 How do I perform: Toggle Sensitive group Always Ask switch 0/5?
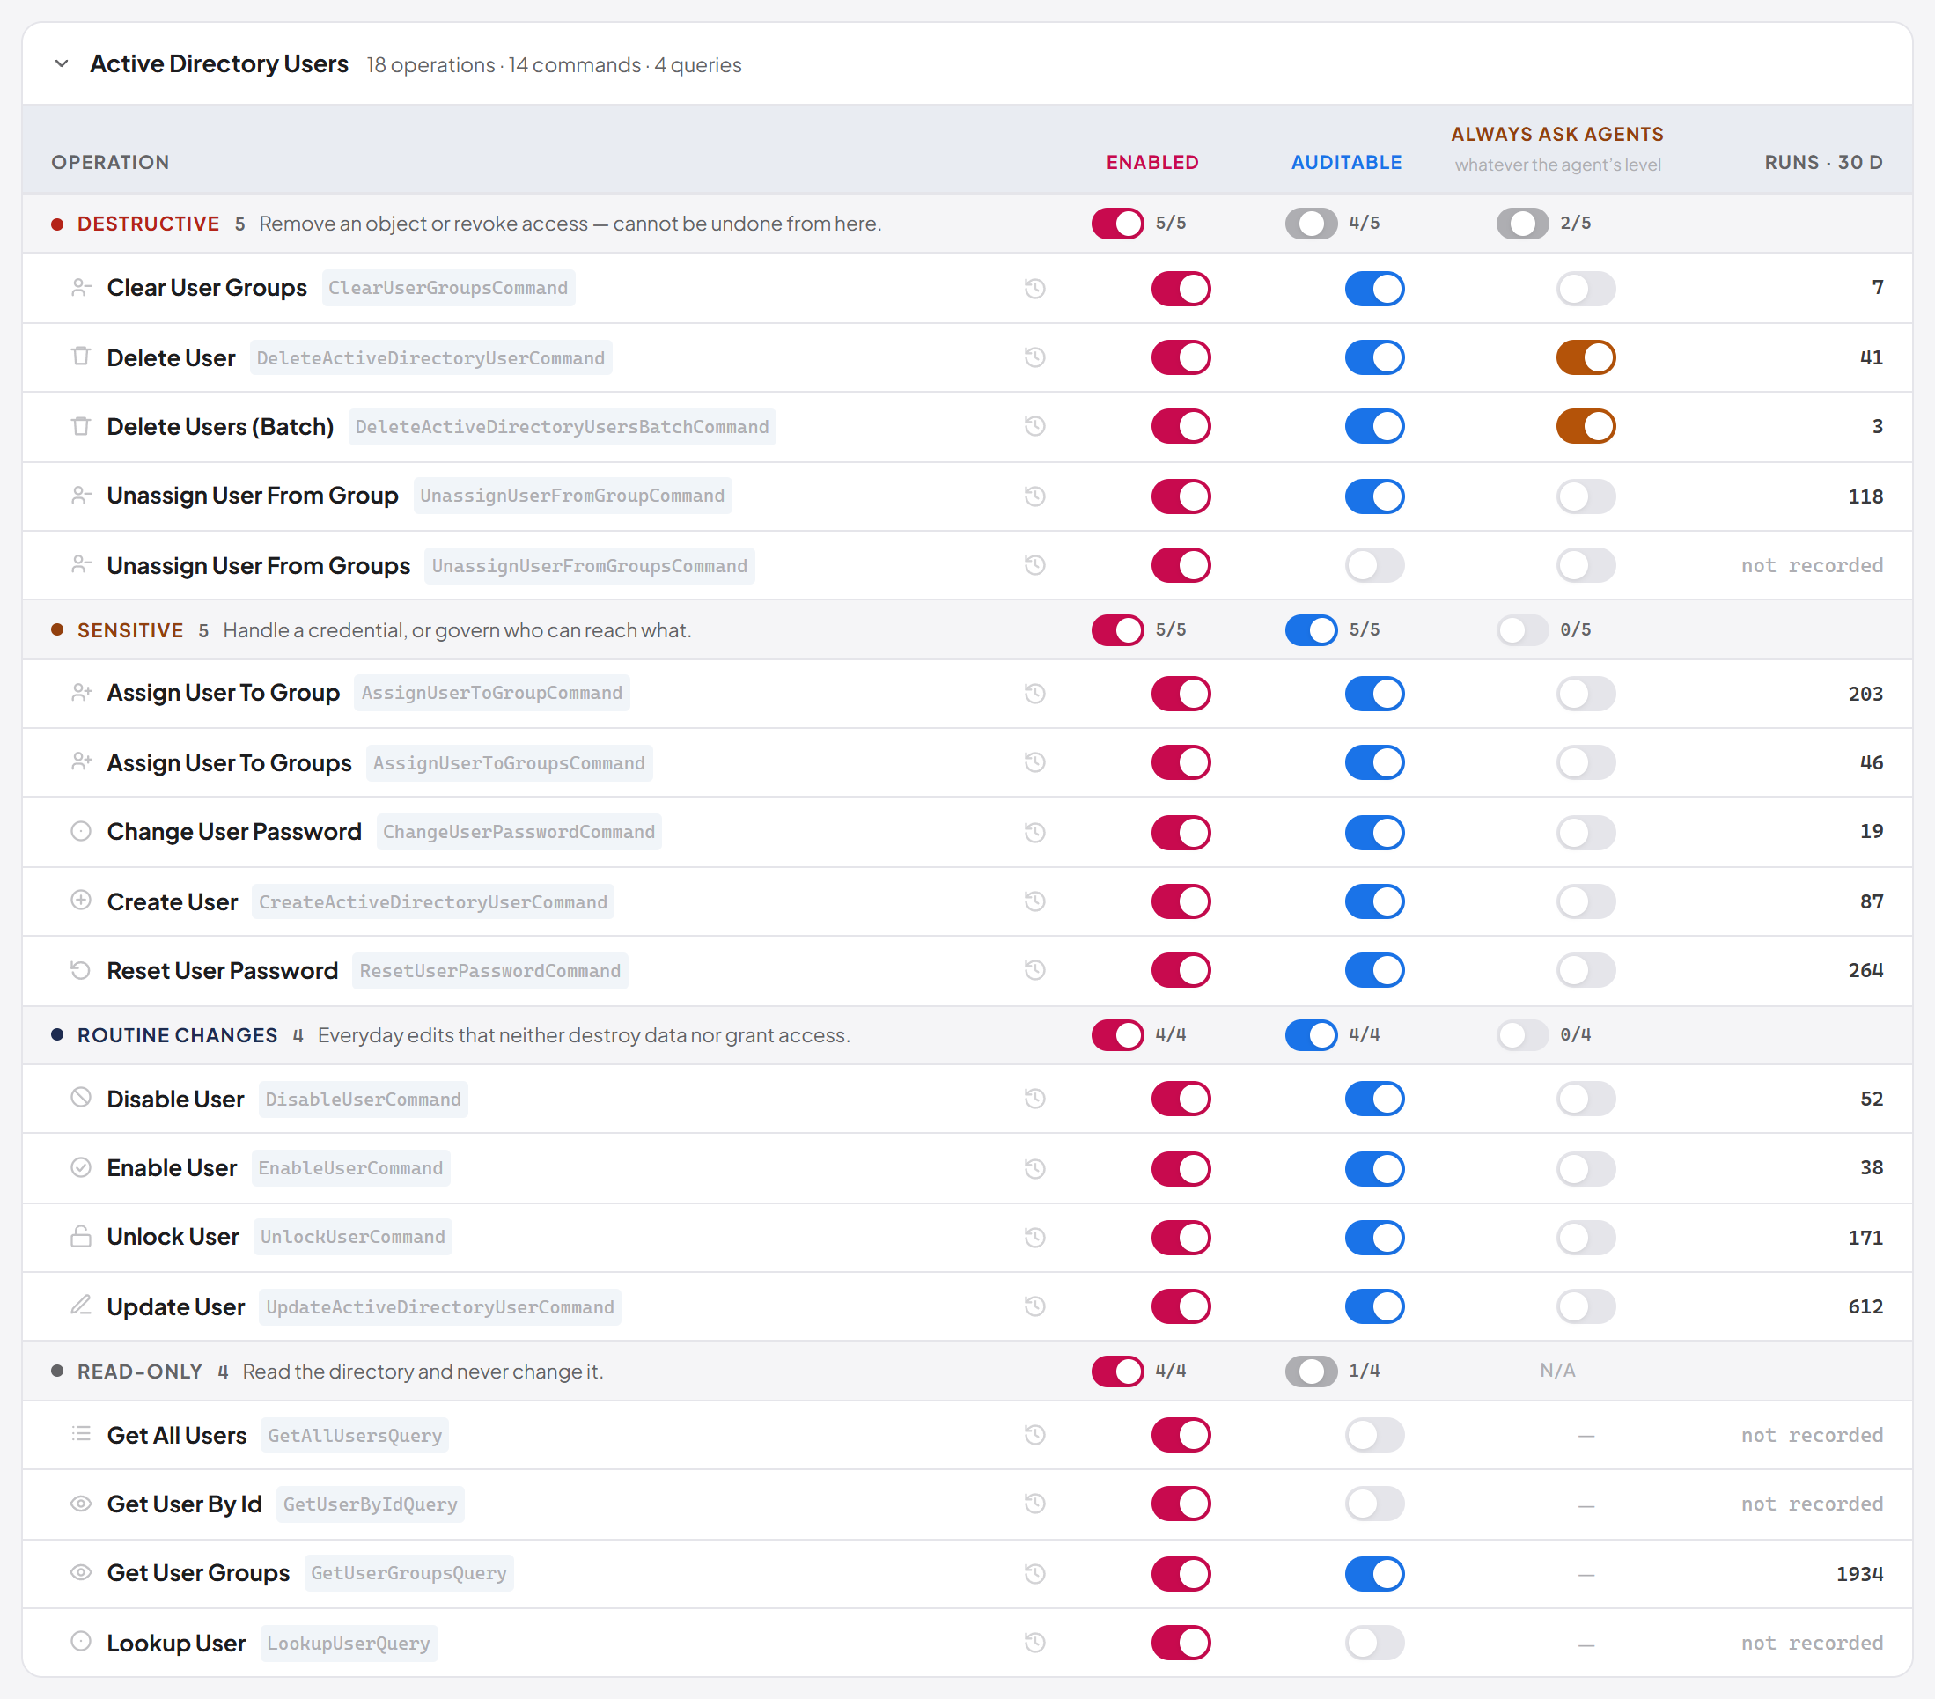tap(1522, 629)
